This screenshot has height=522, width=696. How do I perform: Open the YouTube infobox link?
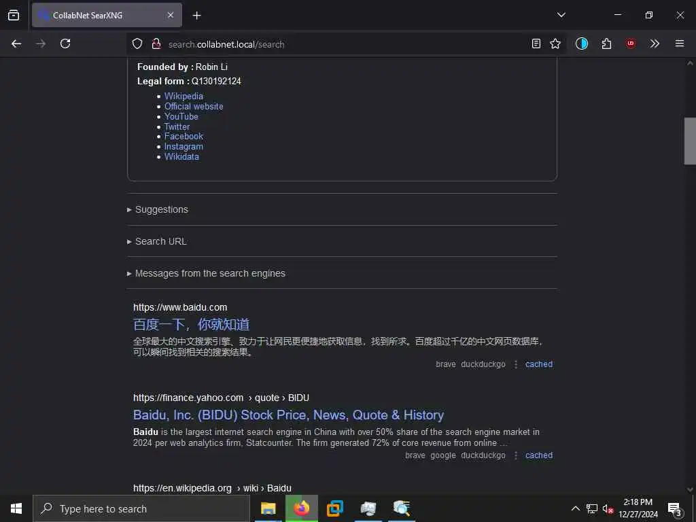[181, 116]
